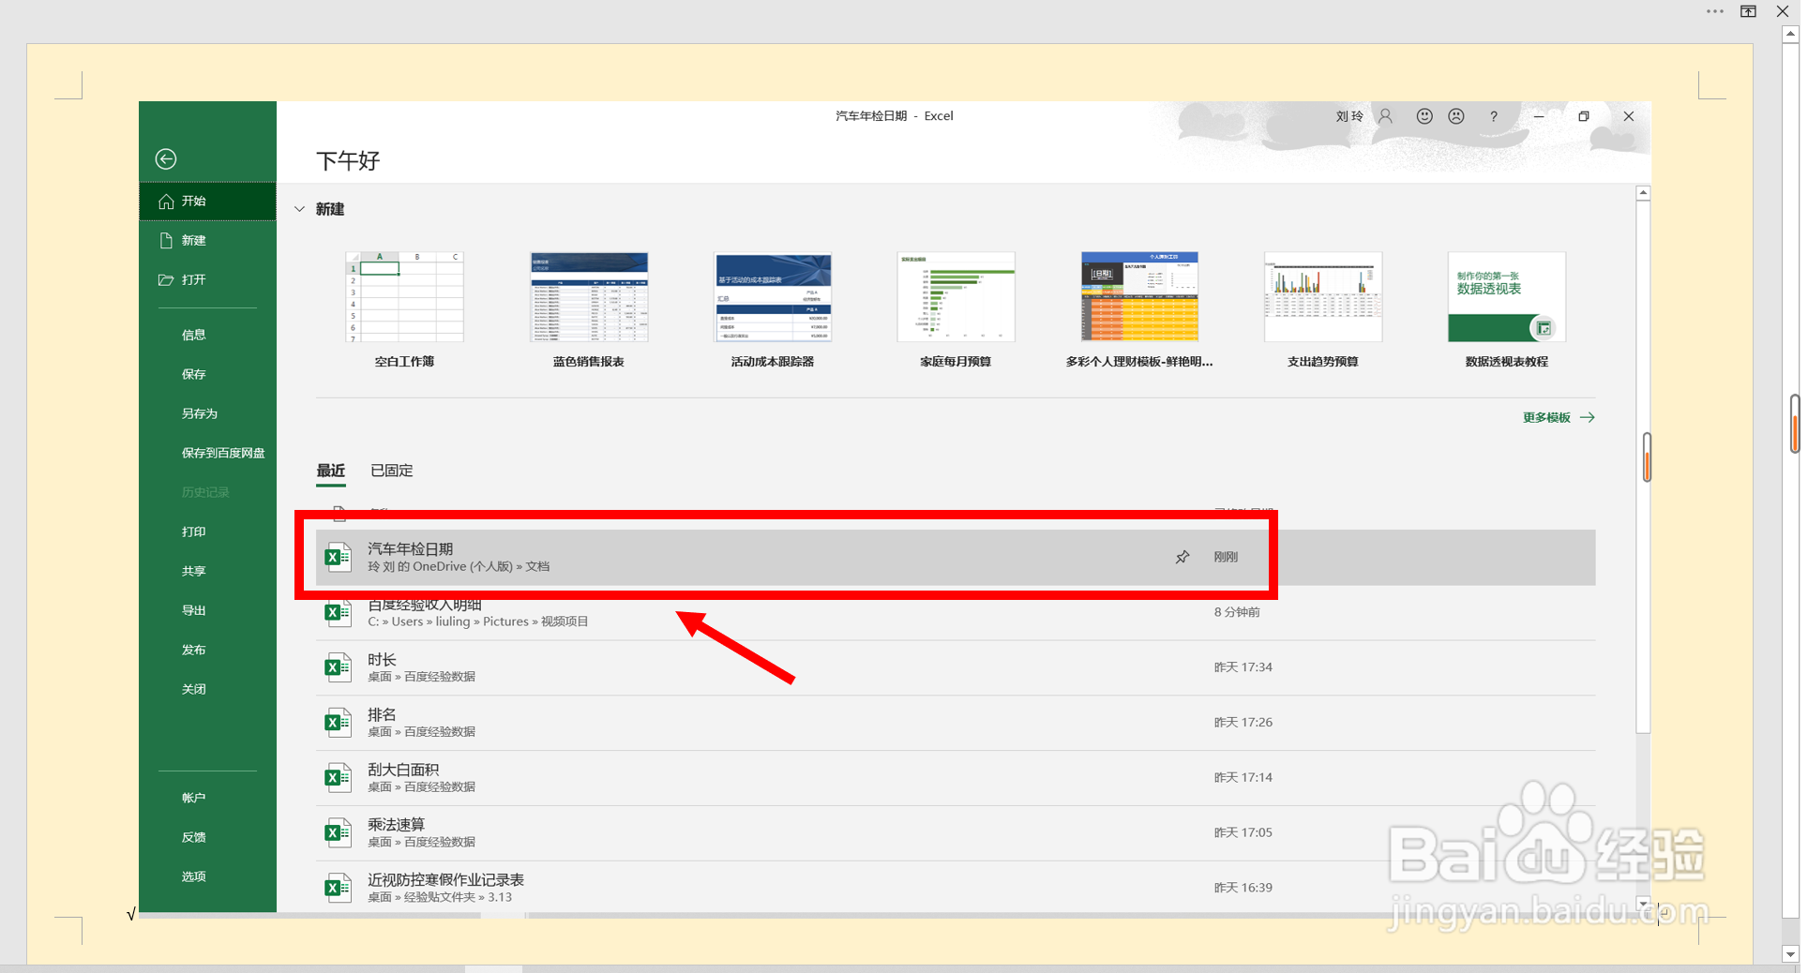Click the folder icon beside 打开
Screen dimensions: 1808x973
click(166, 279)
